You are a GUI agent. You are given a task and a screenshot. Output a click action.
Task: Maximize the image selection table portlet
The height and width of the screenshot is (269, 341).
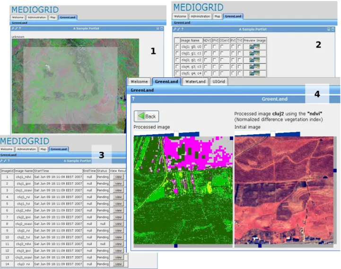(333, 29)
